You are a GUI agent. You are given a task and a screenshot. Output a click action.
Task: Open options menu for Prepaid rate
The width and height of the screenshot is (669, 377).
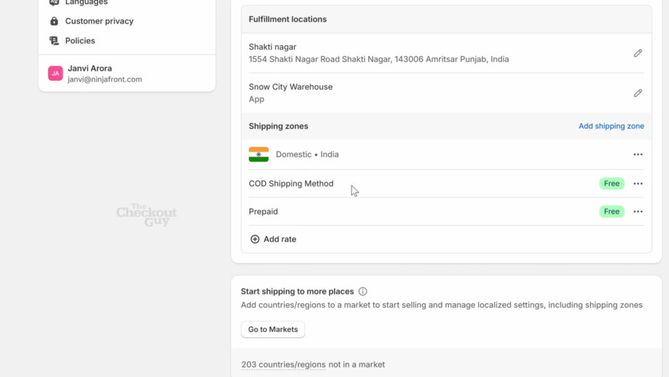[x=638, y=211]
